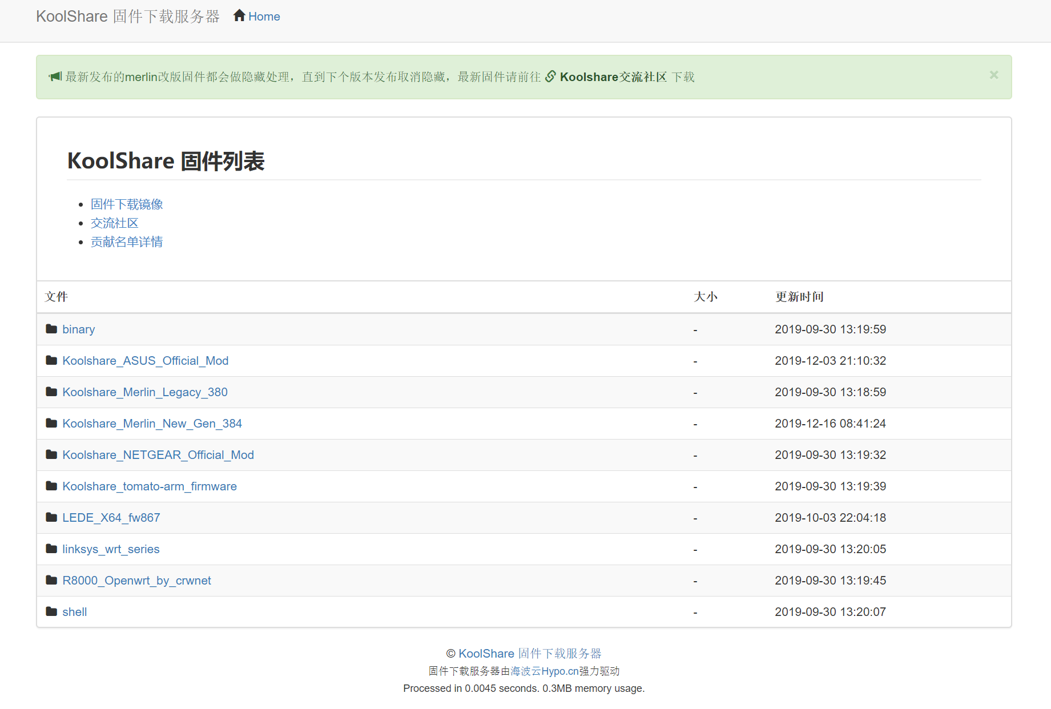Click the folder icon beside shell

(x=51, y=611)
